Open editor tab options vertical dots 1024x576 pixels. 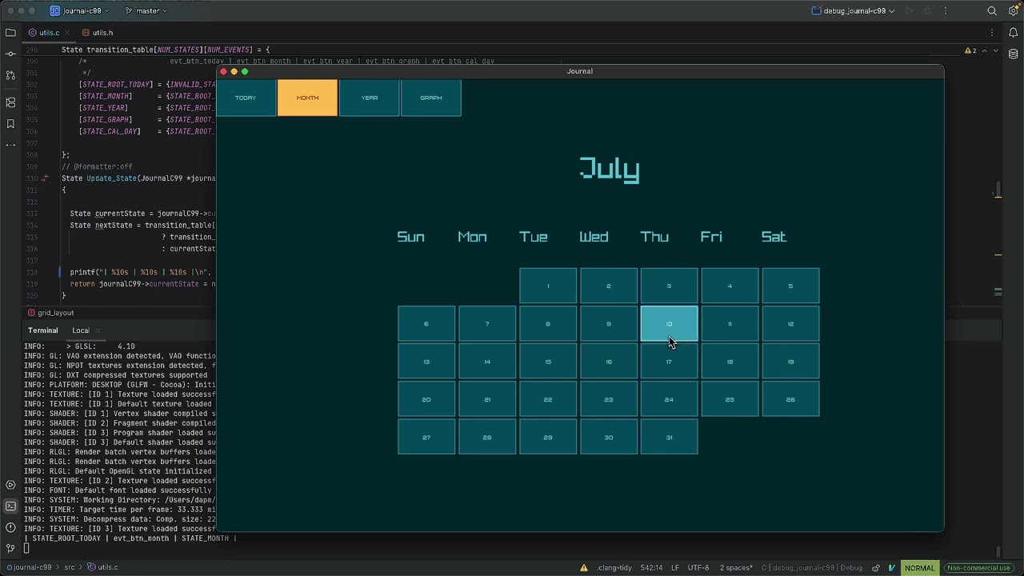click(x=992, y=33)
